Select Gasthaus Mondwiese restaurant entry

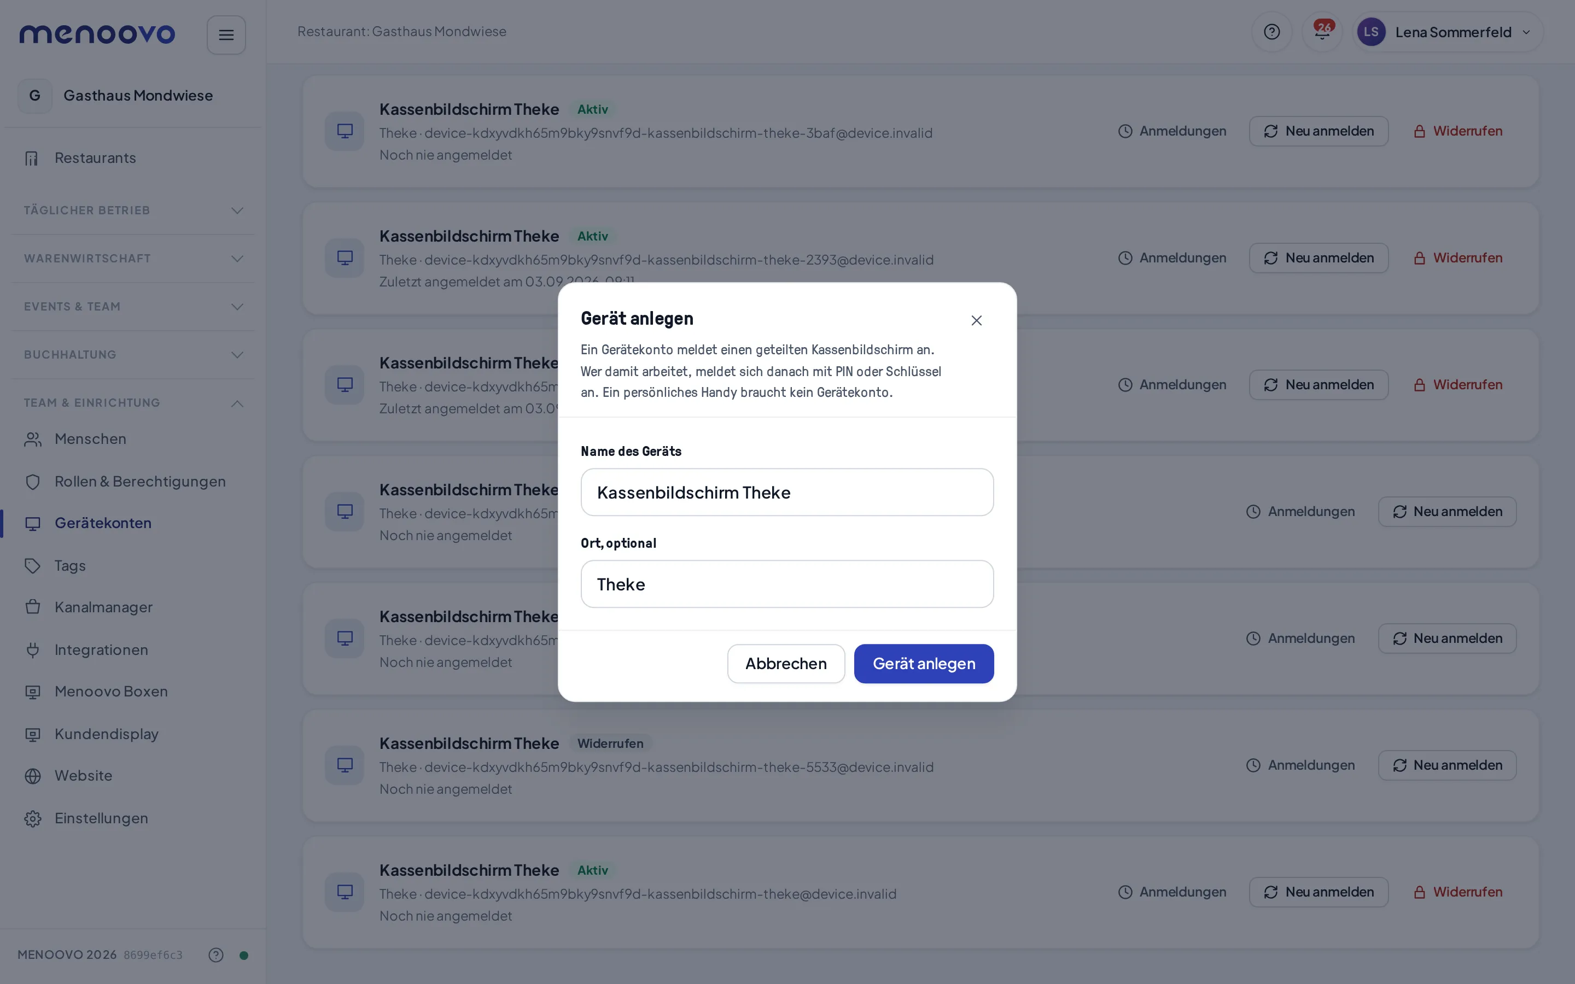pyautogui.click(x=133, y=96)
